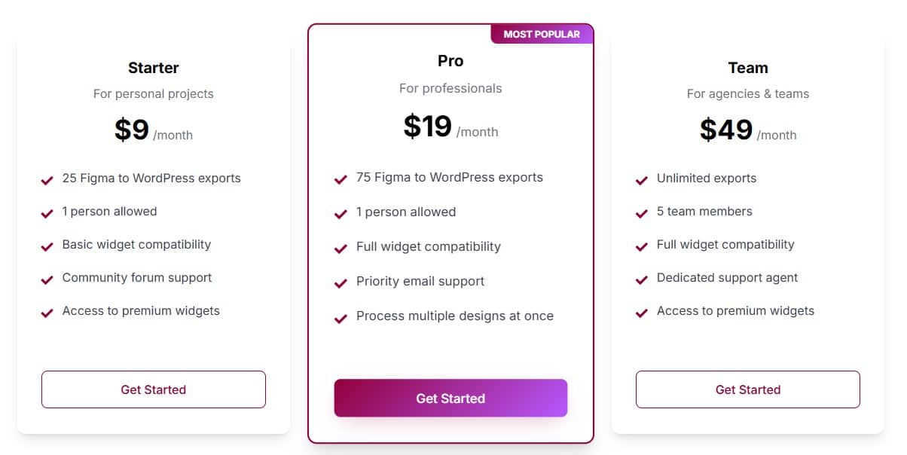Select the checkmark next to Priority email support
Screen dimensions: 907x455
click(340, 282)
